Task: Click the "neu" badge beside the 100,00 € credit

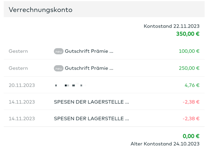Action: [x=58, y=51]
